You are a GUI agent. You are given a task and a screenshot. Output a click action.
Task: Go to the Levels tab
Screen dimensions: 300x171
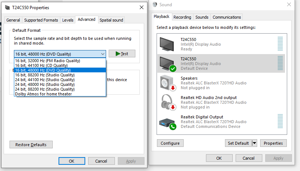tap(68, 20)
